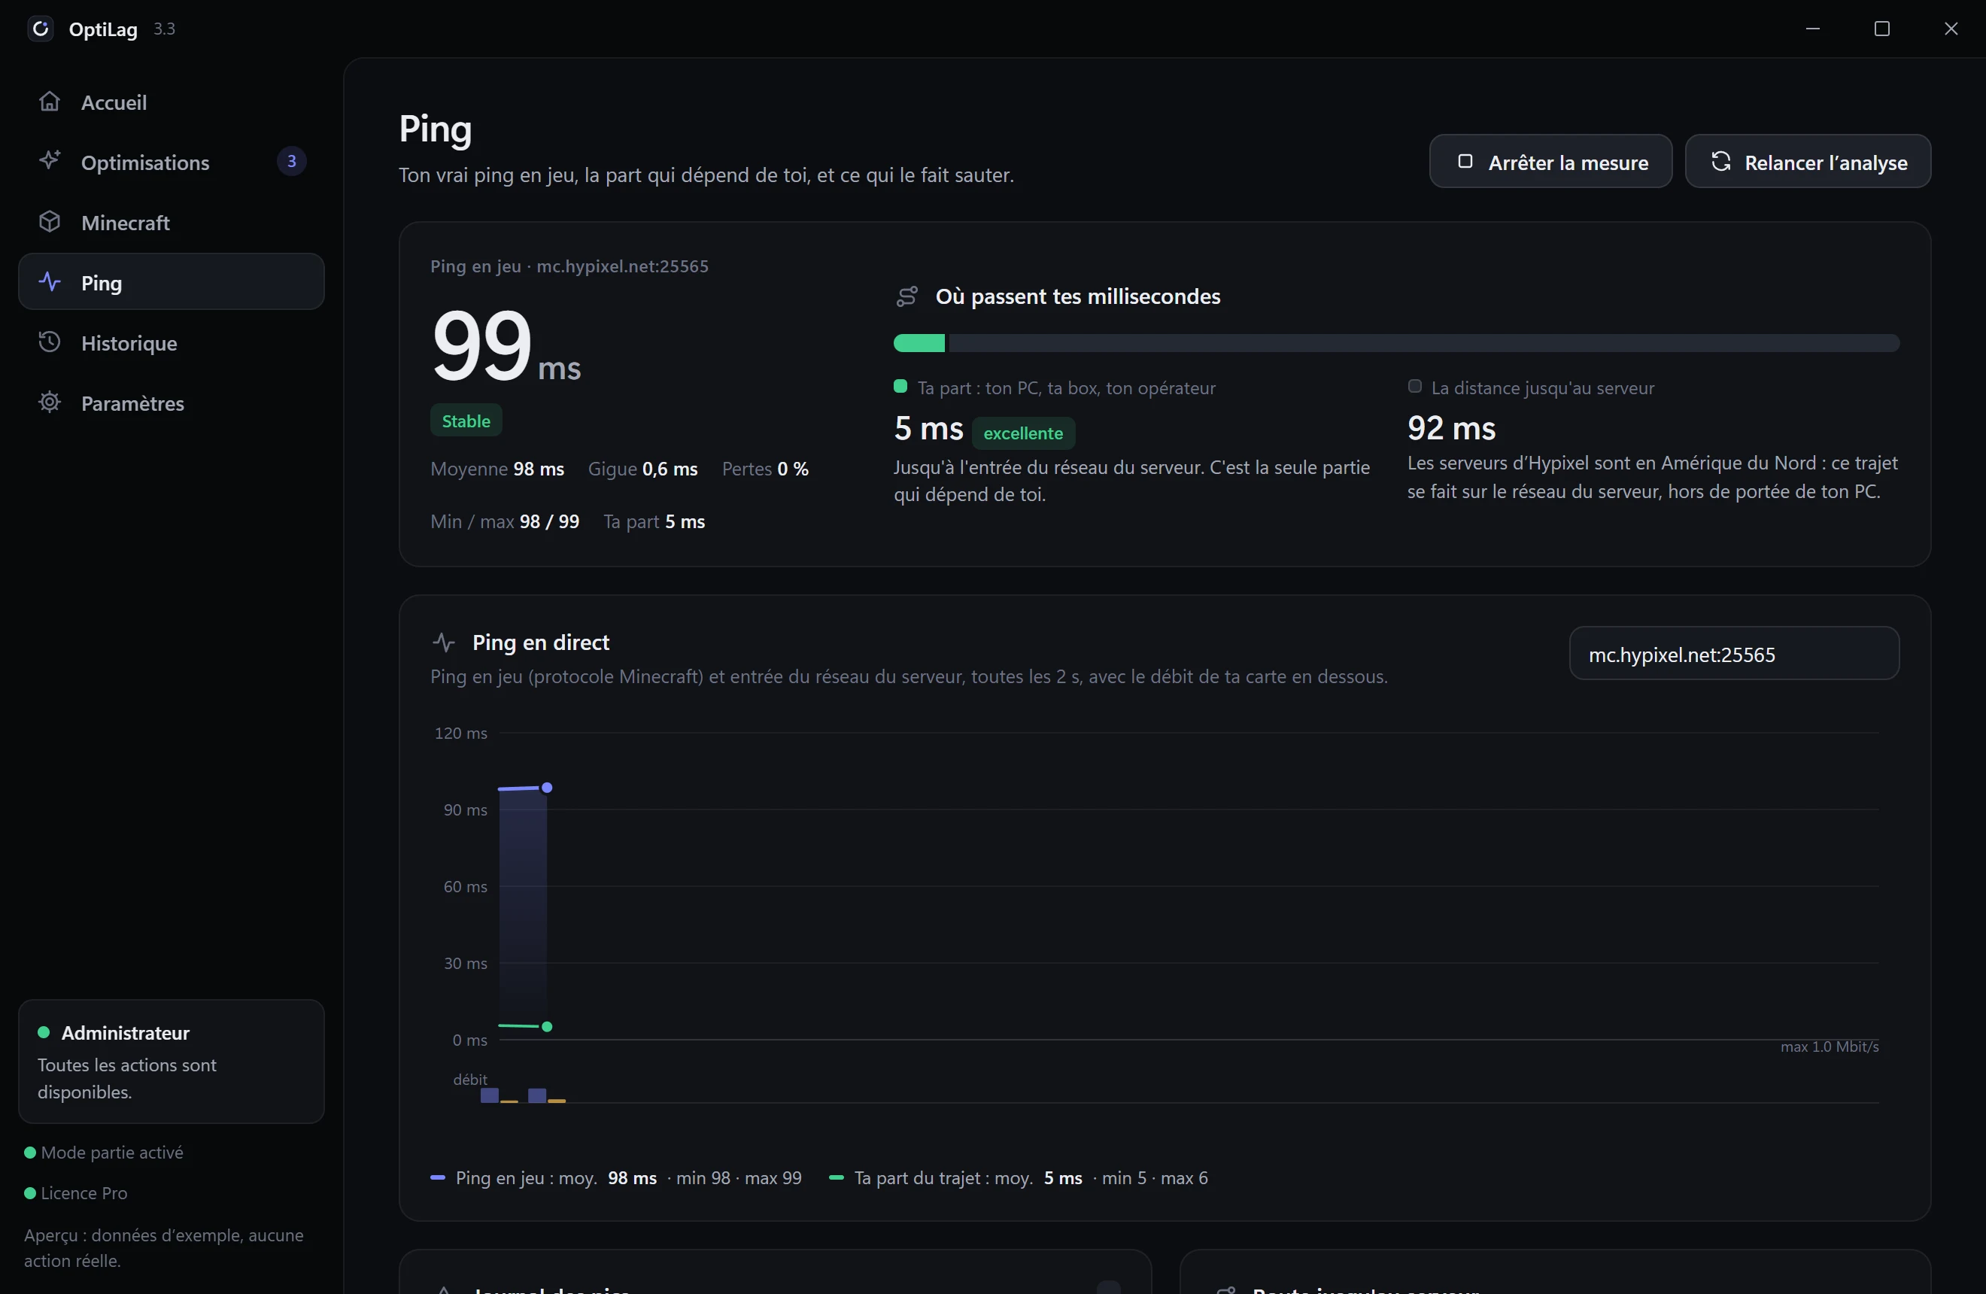
Task: Open the Historique page
Action: [171, 342]
